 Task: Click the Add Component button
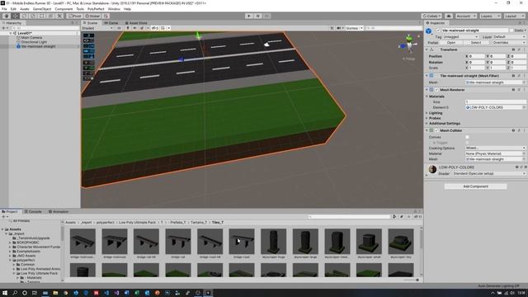[475, 186]
